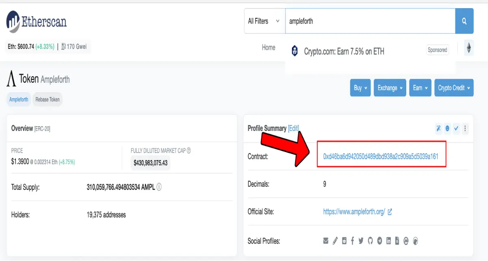Click the blue search magnifier button
Image resolution: width=488 pixels, height=261 pixels.
[x=464, y=21]
